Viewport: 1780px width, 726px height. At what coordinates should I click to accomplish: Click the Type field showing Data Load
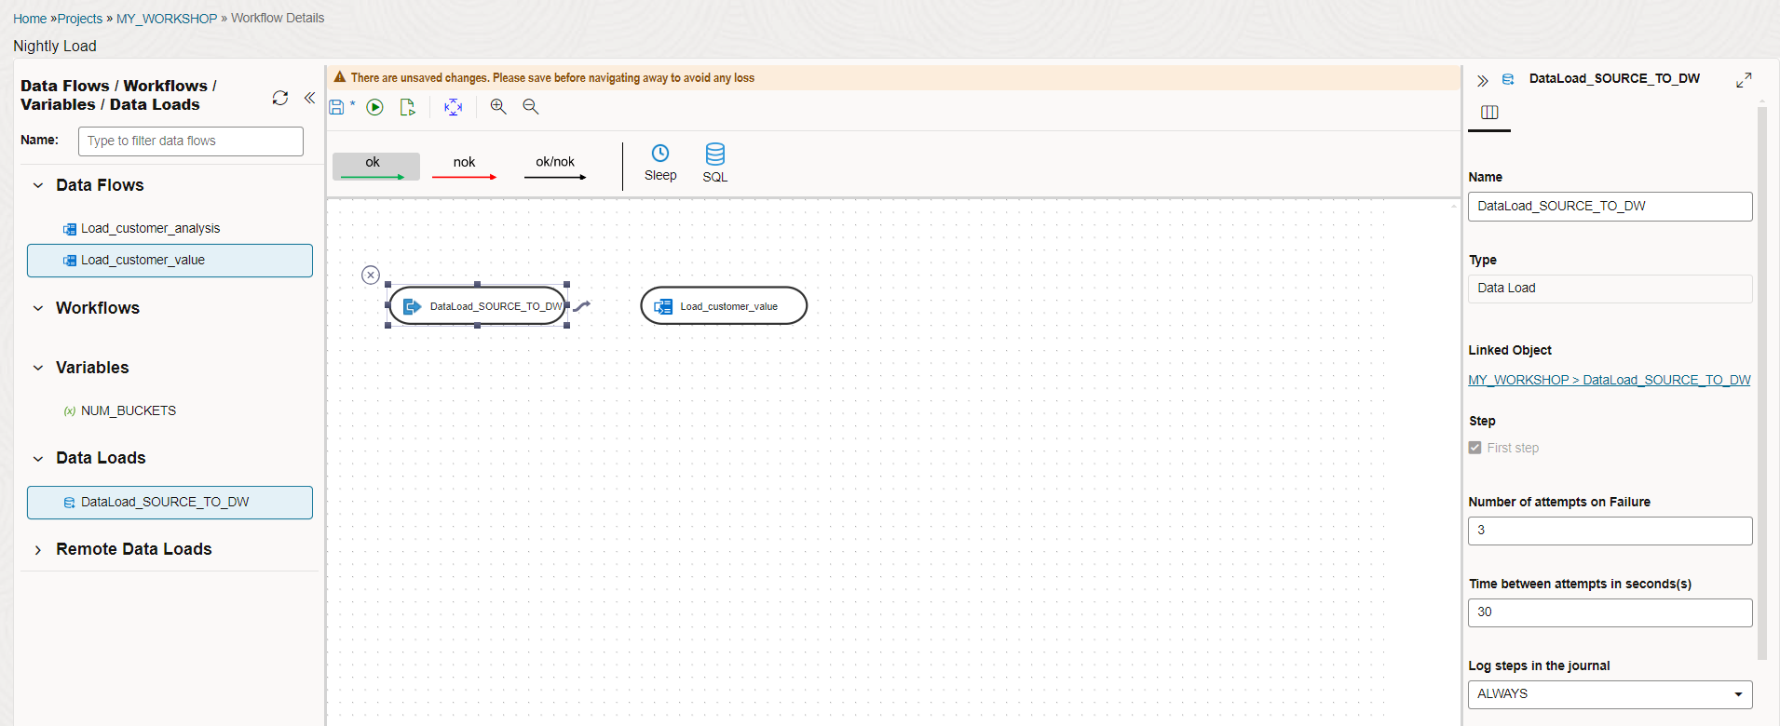pyautogui.click(x=1610, y=289)
